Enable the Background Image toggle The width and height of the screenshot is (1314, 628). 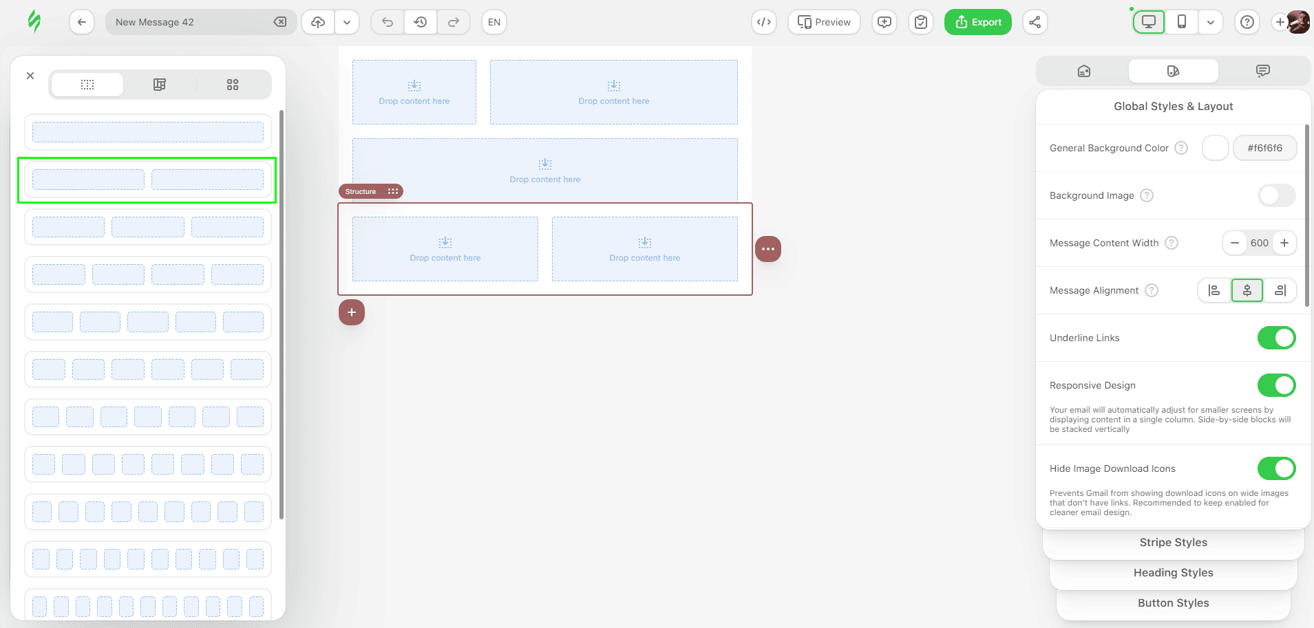pyautogui.click(x=1277, y=195)
